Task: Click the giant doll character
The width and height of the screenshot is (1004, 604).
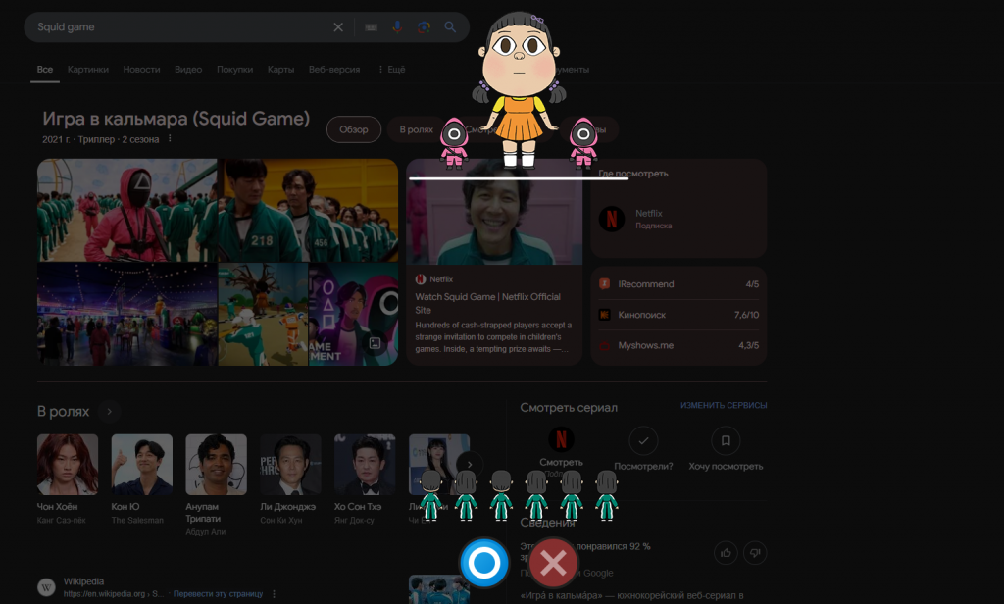Action: [x=520, y=89]
